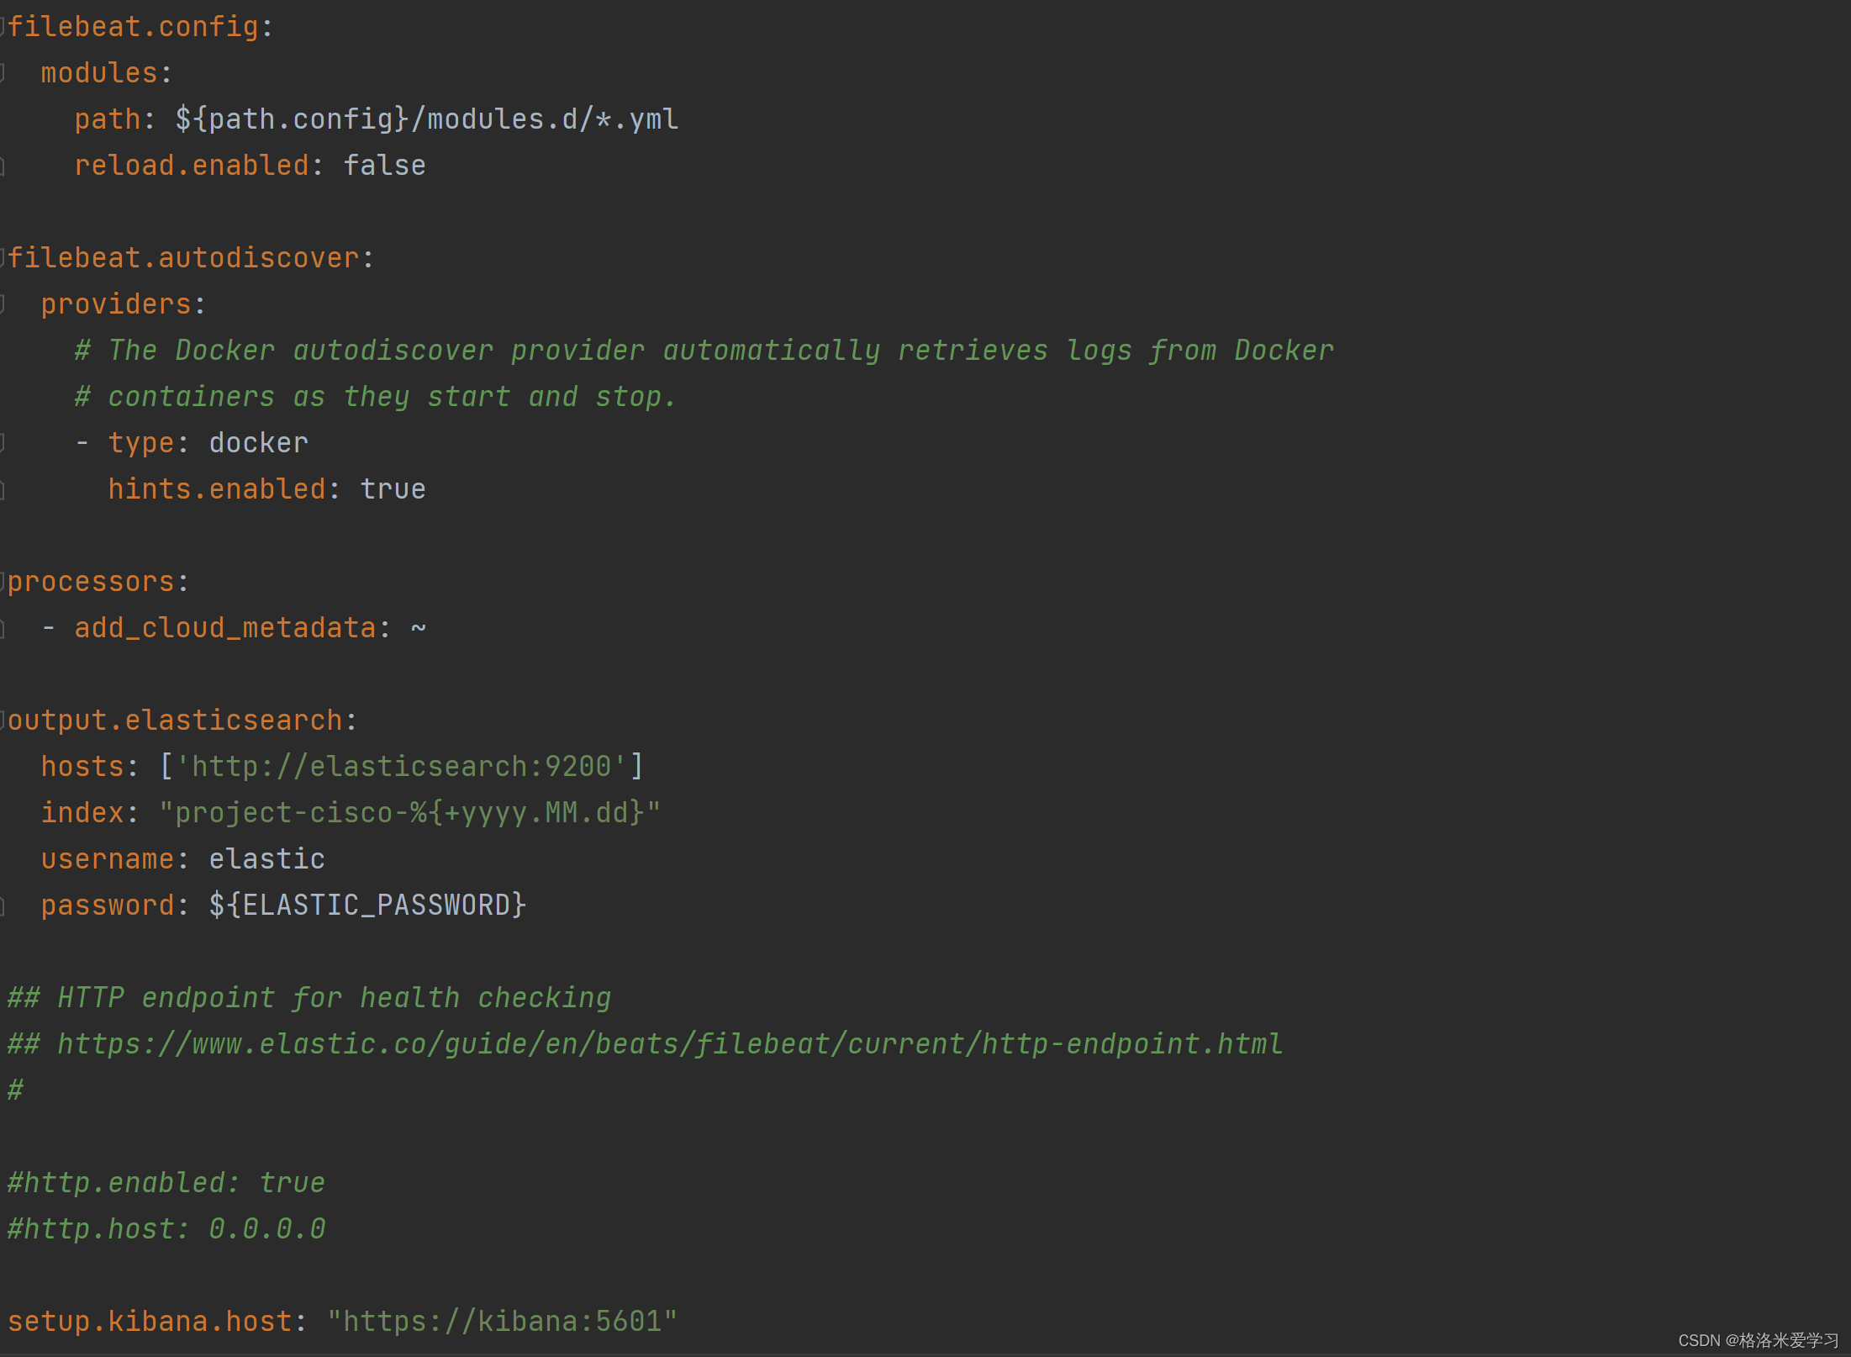Click the 'hints.enabled' key

click(217, 489)
